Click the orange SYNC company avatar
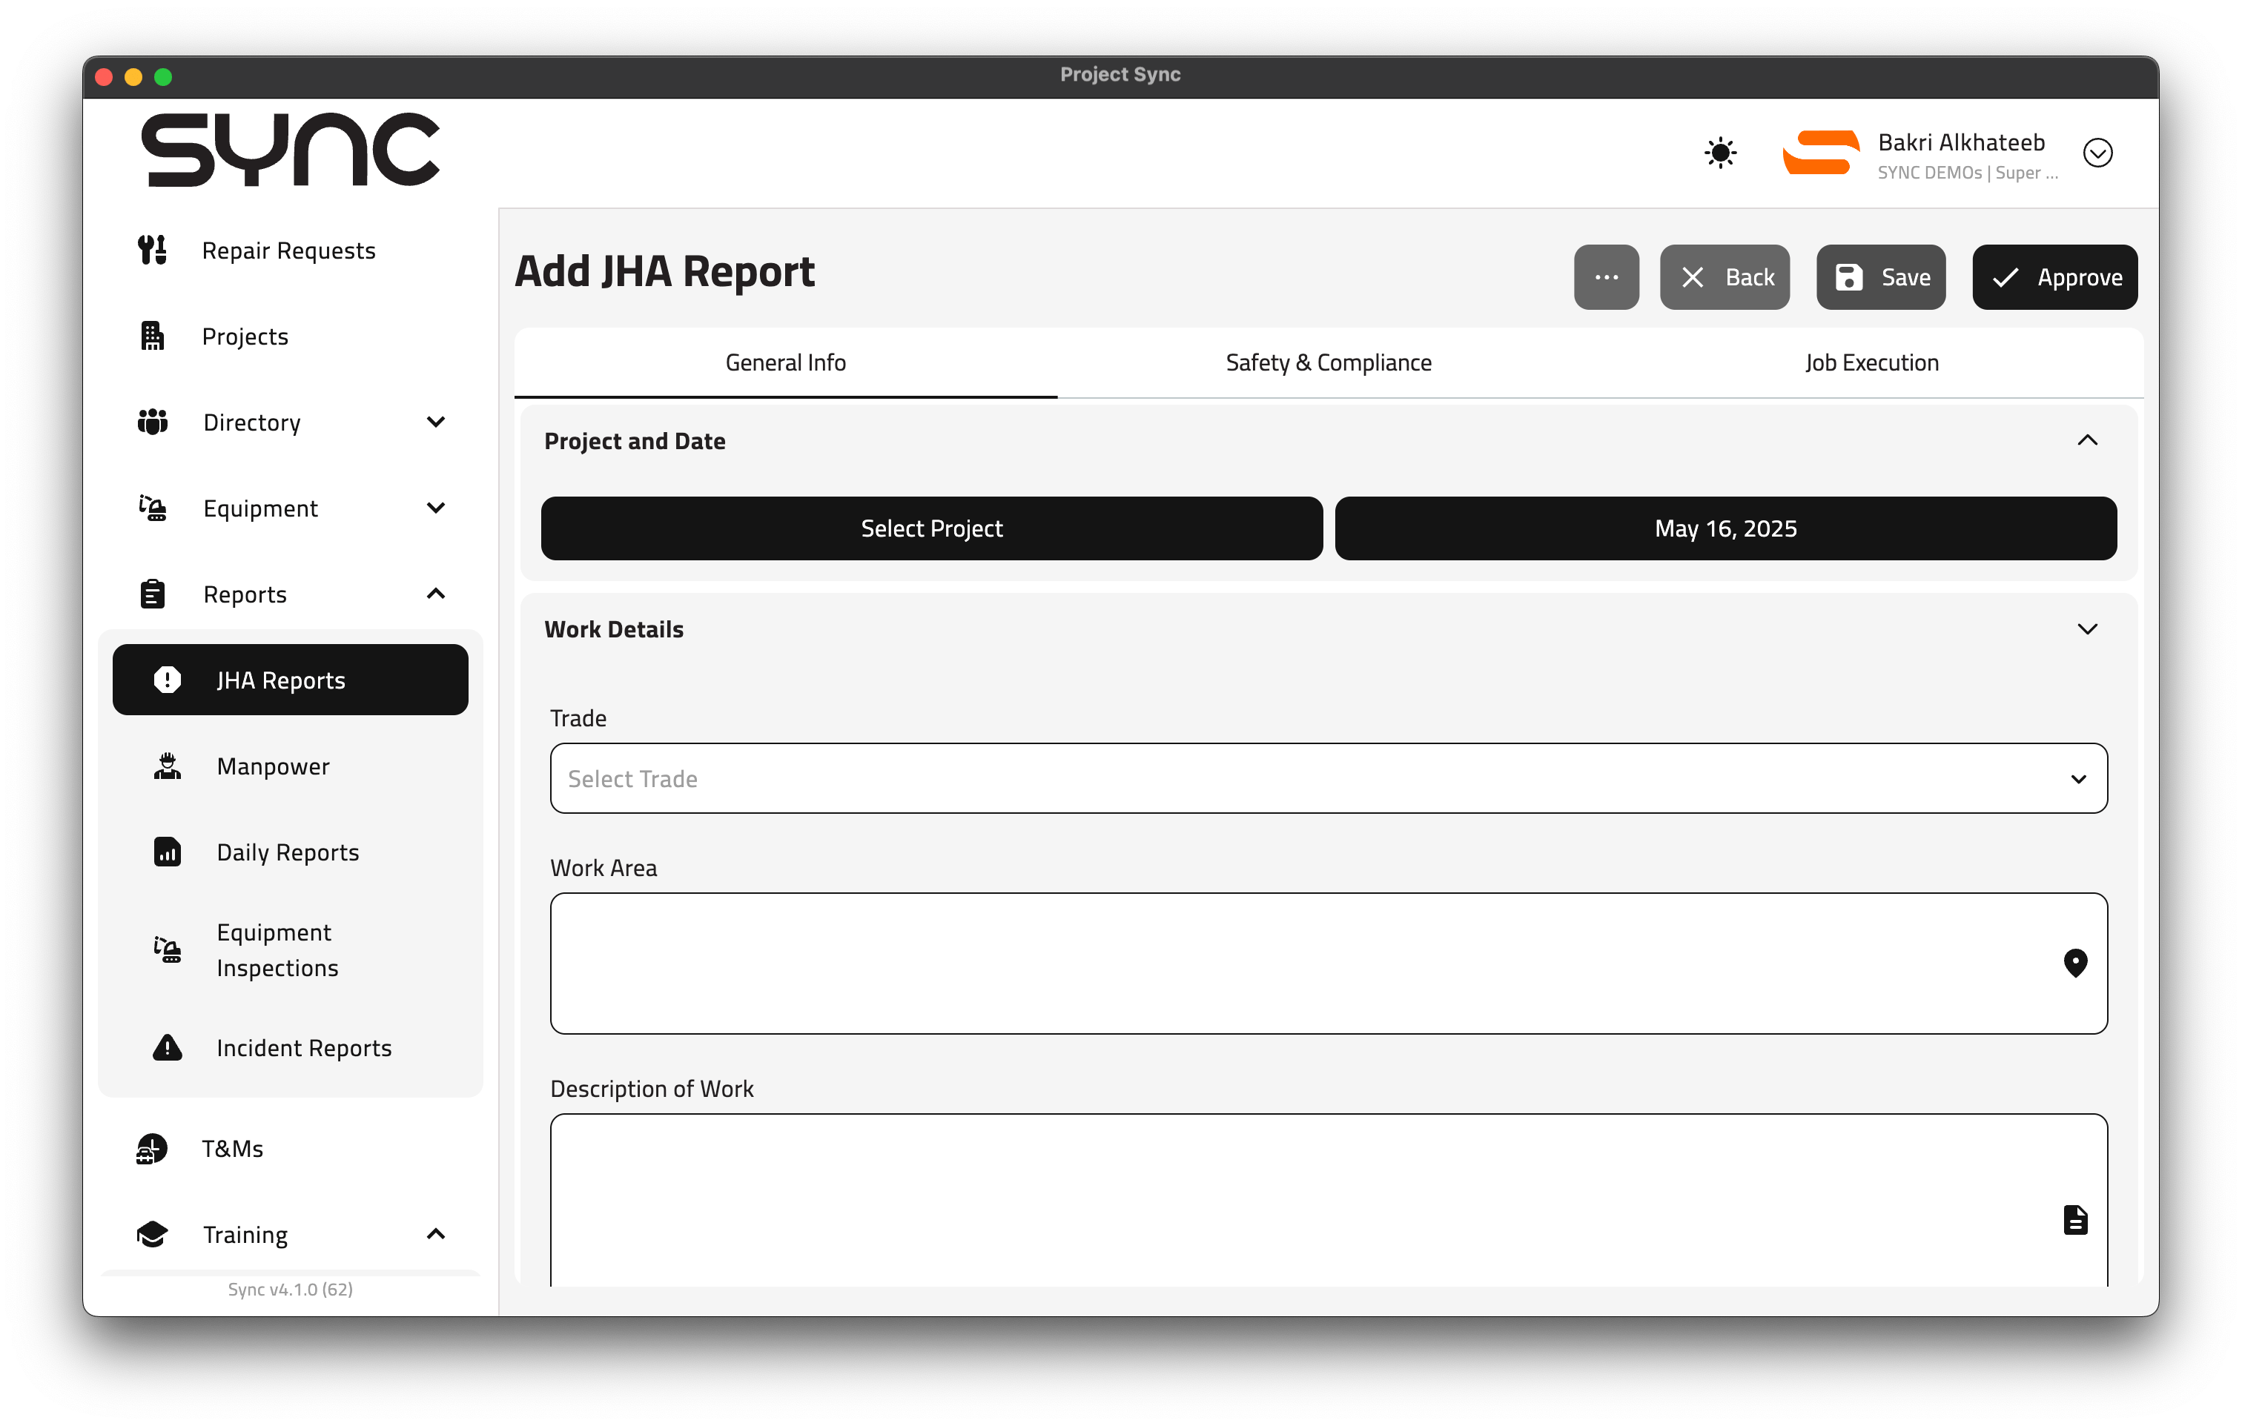Image resolution: width=2242 pixels, height=1426 pixels. (x=1821, y=153)
